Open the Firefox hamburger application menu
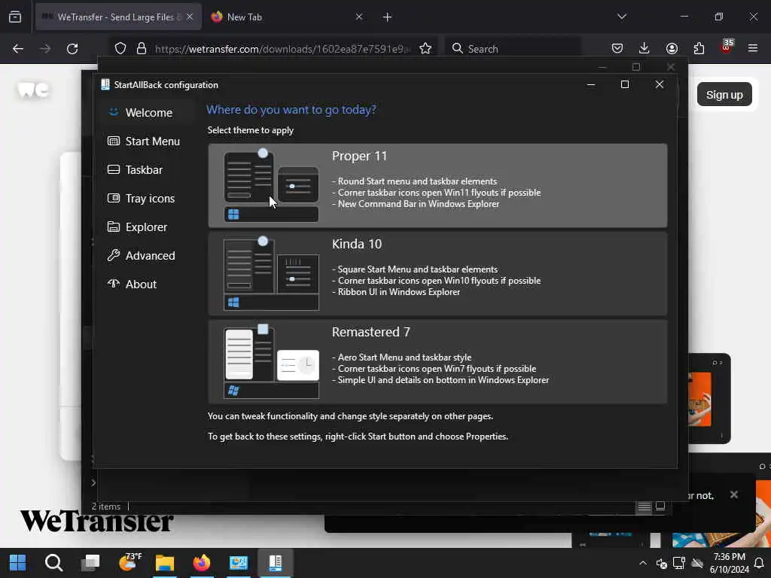The image size is (771, 578). point(753,48)
